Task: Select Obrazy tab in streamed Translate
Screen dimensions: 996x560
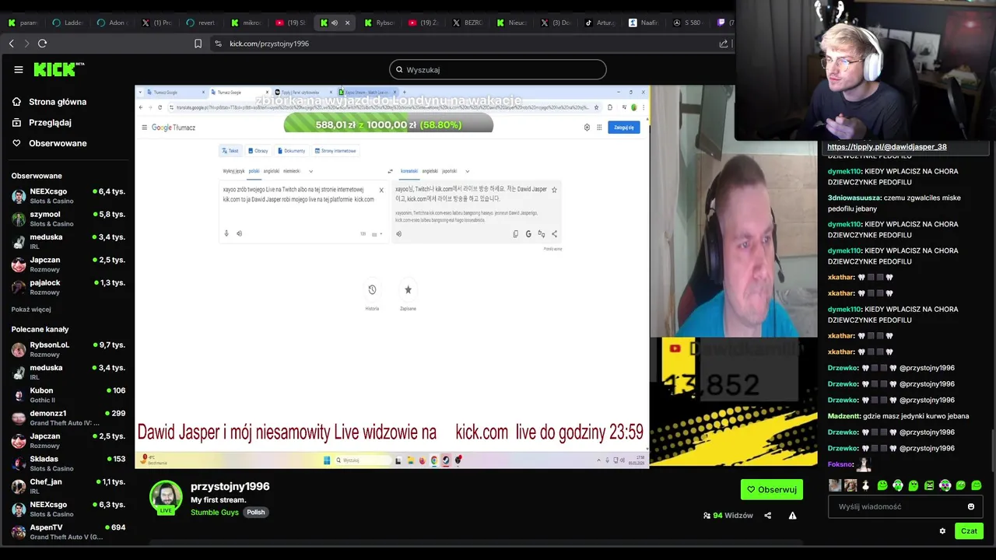Action: [x=258, y=151]
